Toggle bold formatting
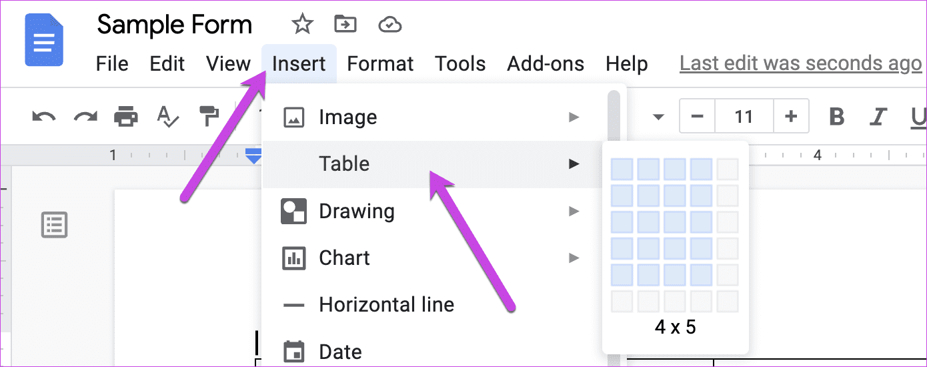 click(836, 117)
